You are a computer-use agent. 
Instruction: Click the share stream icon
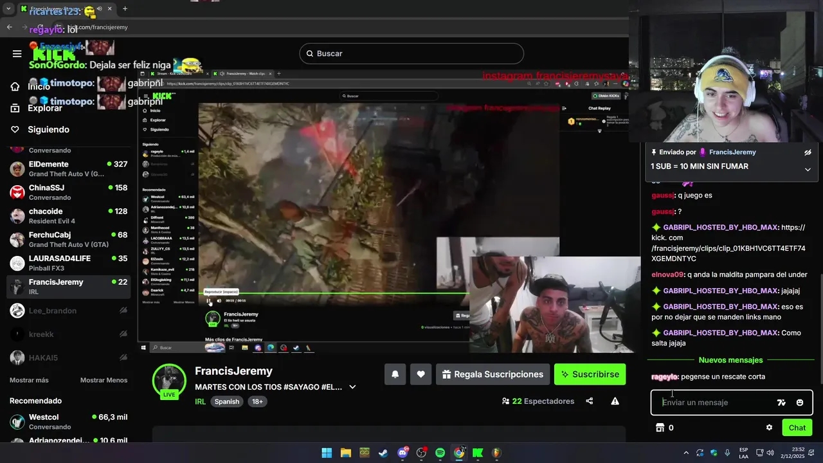[590, 401]
